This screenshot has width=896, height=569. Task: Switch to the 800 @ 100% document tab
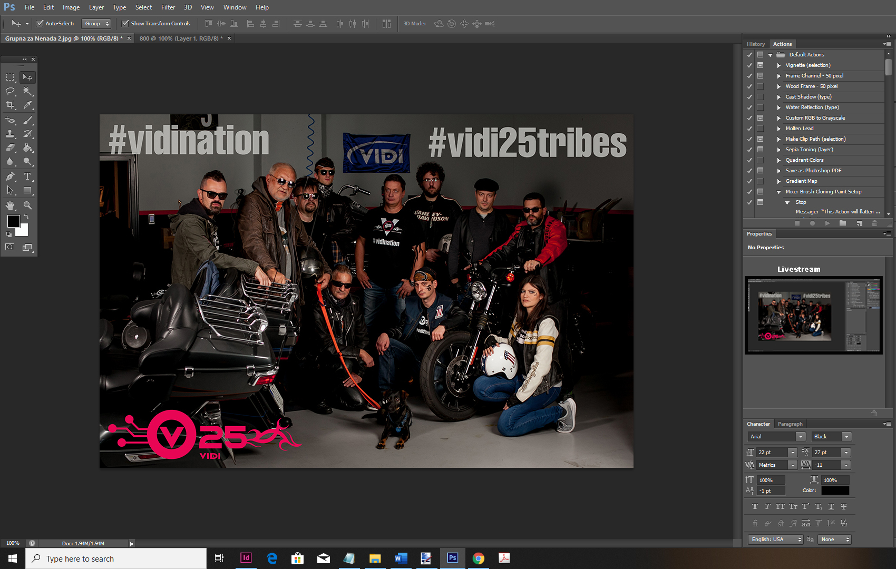coord(181,38)
